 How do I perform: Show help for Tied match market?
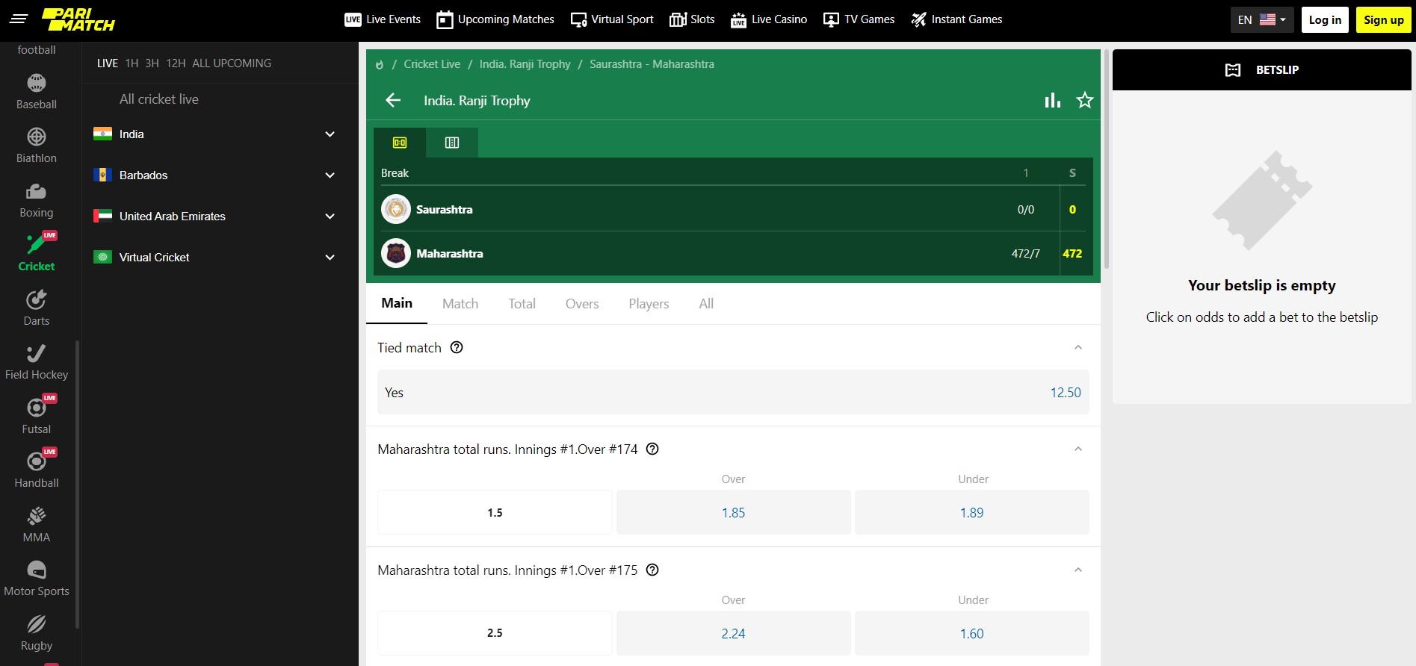click(x=457, y=347)
